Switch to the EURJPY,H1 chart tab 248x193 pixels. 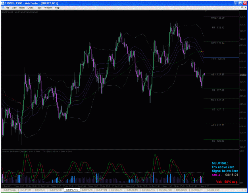[40, 190]
